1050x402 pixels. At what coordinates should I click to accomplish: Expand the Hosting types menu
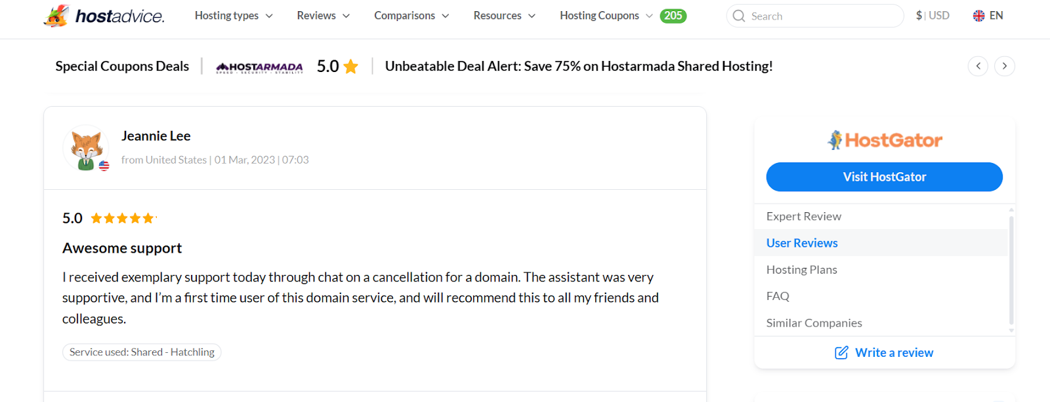(x=234, y=16)
